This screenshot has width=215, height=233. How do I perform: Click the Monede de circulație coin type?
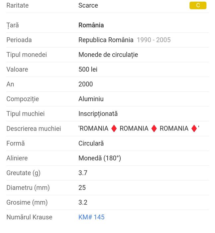pos(108,55)
